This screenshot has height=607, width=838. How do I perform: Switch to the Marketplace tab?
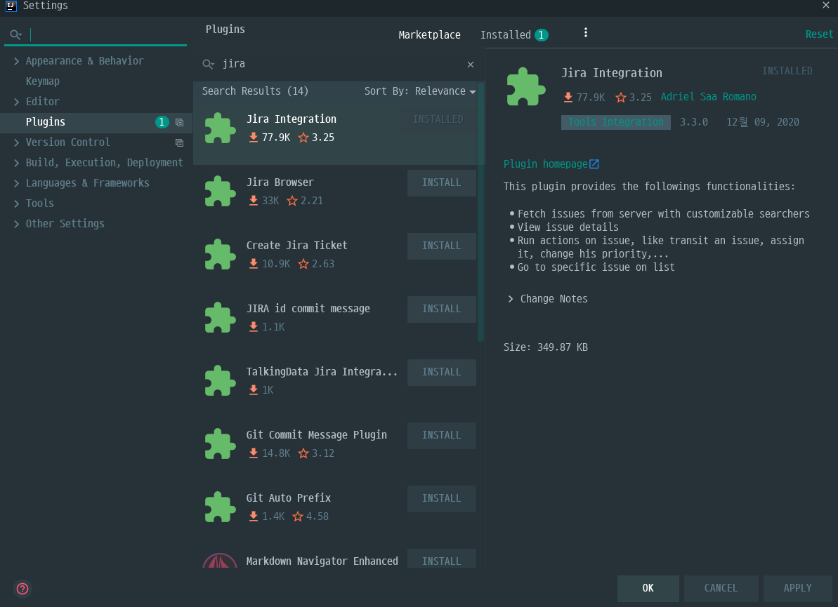429,34
